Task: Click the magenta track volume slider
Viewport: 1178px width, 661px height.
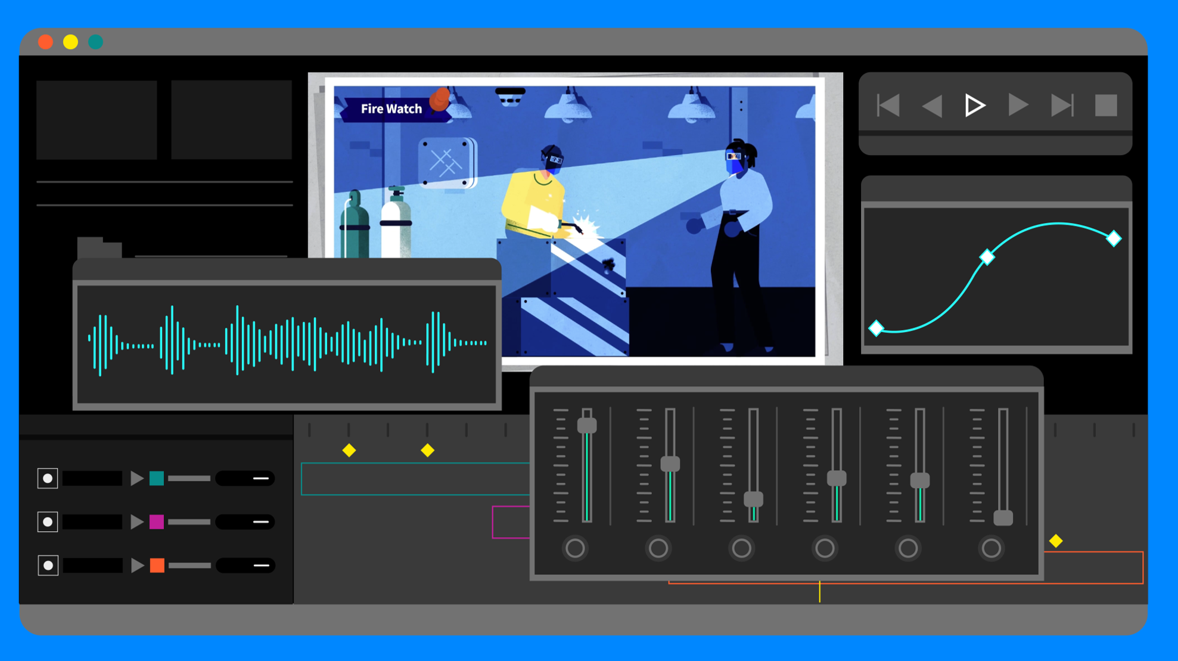Action: 189,522
